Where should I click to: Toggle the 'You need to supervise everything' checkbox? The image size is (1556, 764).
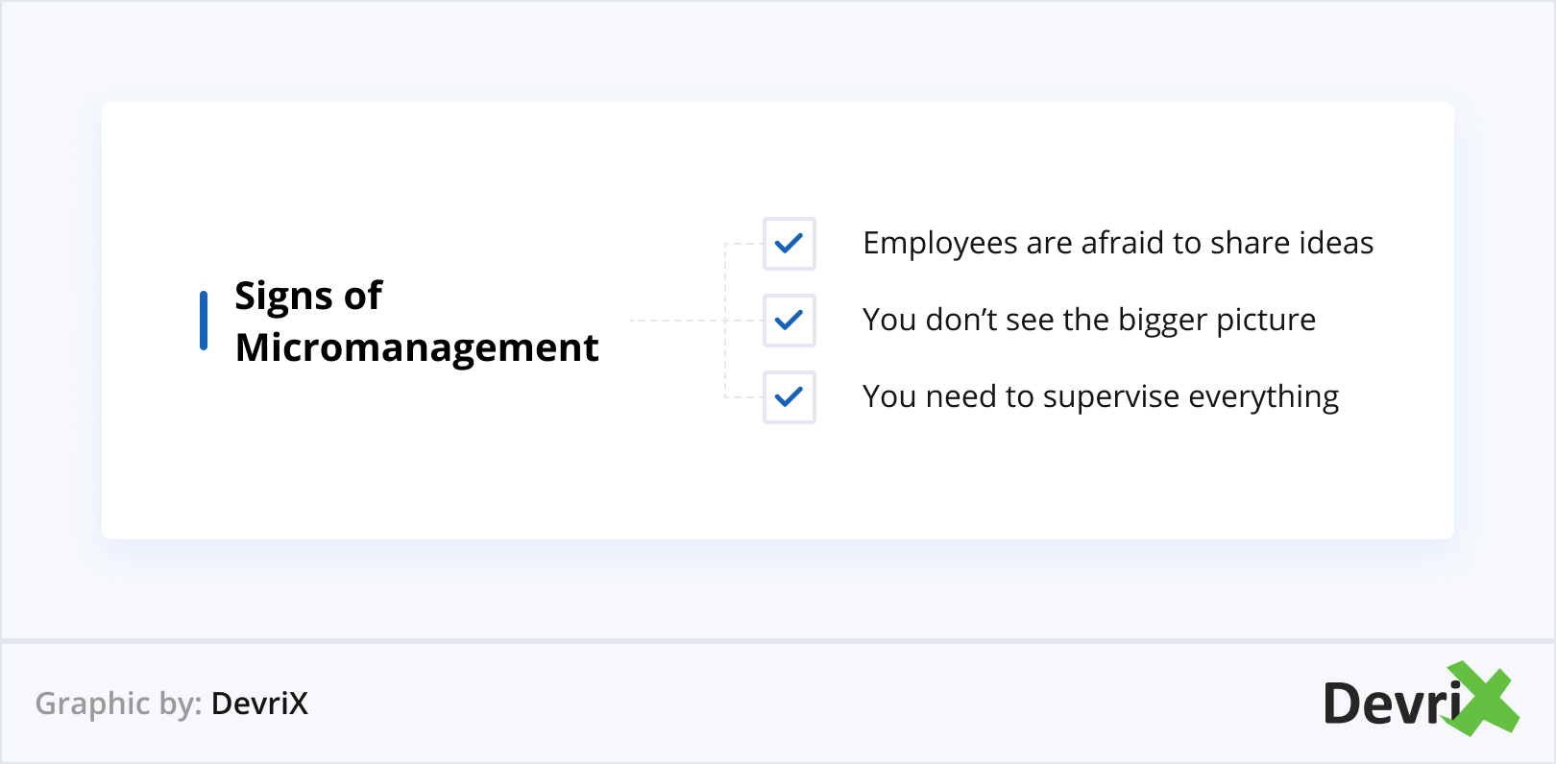(789, 397)
